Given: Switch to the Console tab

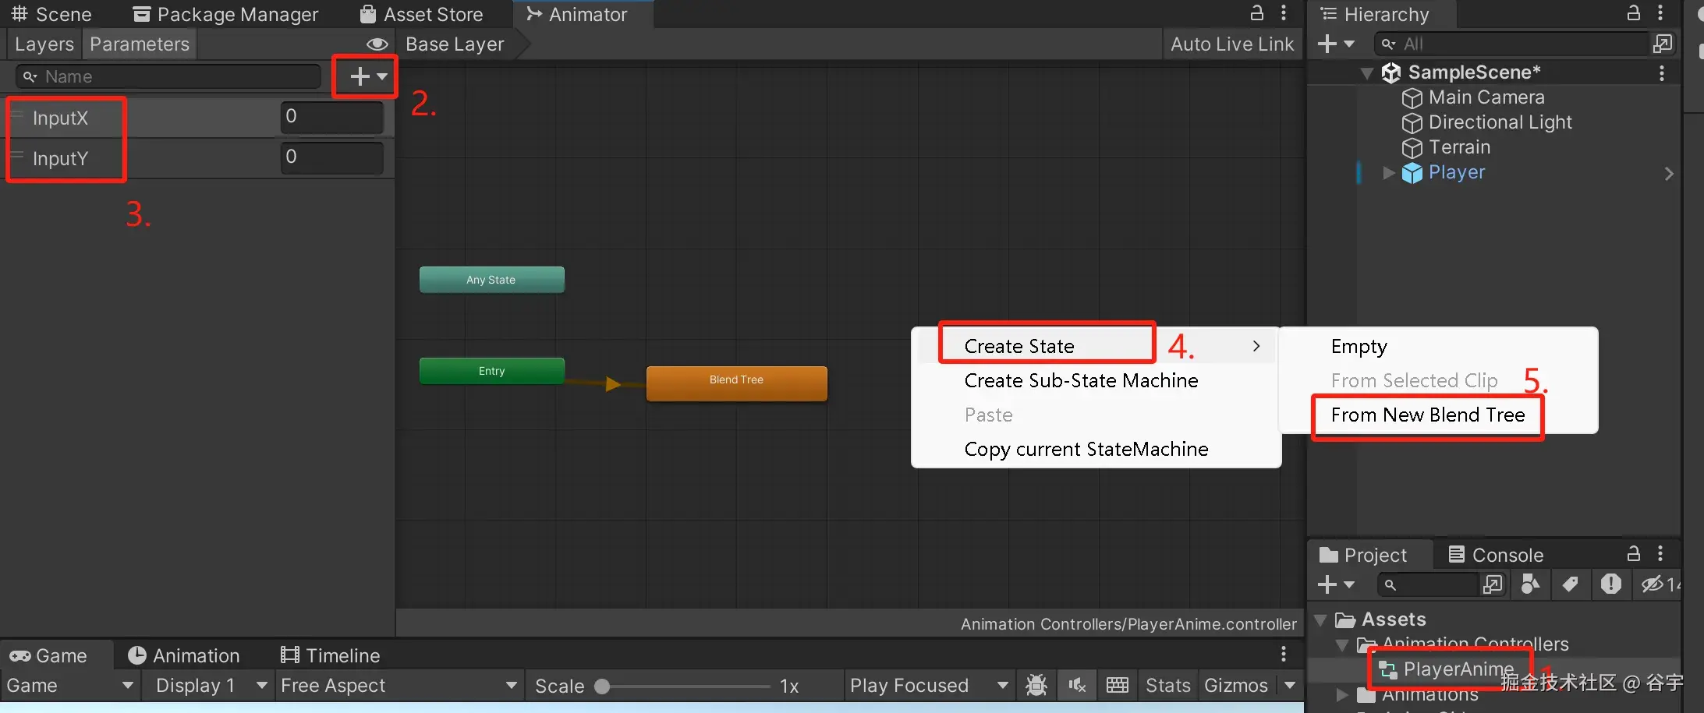Looking at the screenshot, I should point(1496,555).
